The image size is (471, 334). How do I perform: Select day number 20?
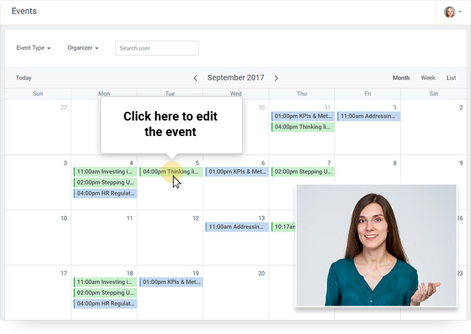coord(261,273)
